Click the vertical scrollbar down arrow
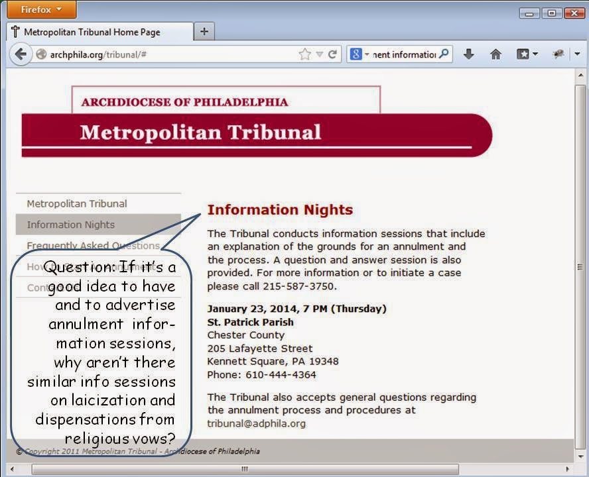Screen dimensions: 589x477 coord(581,456)
